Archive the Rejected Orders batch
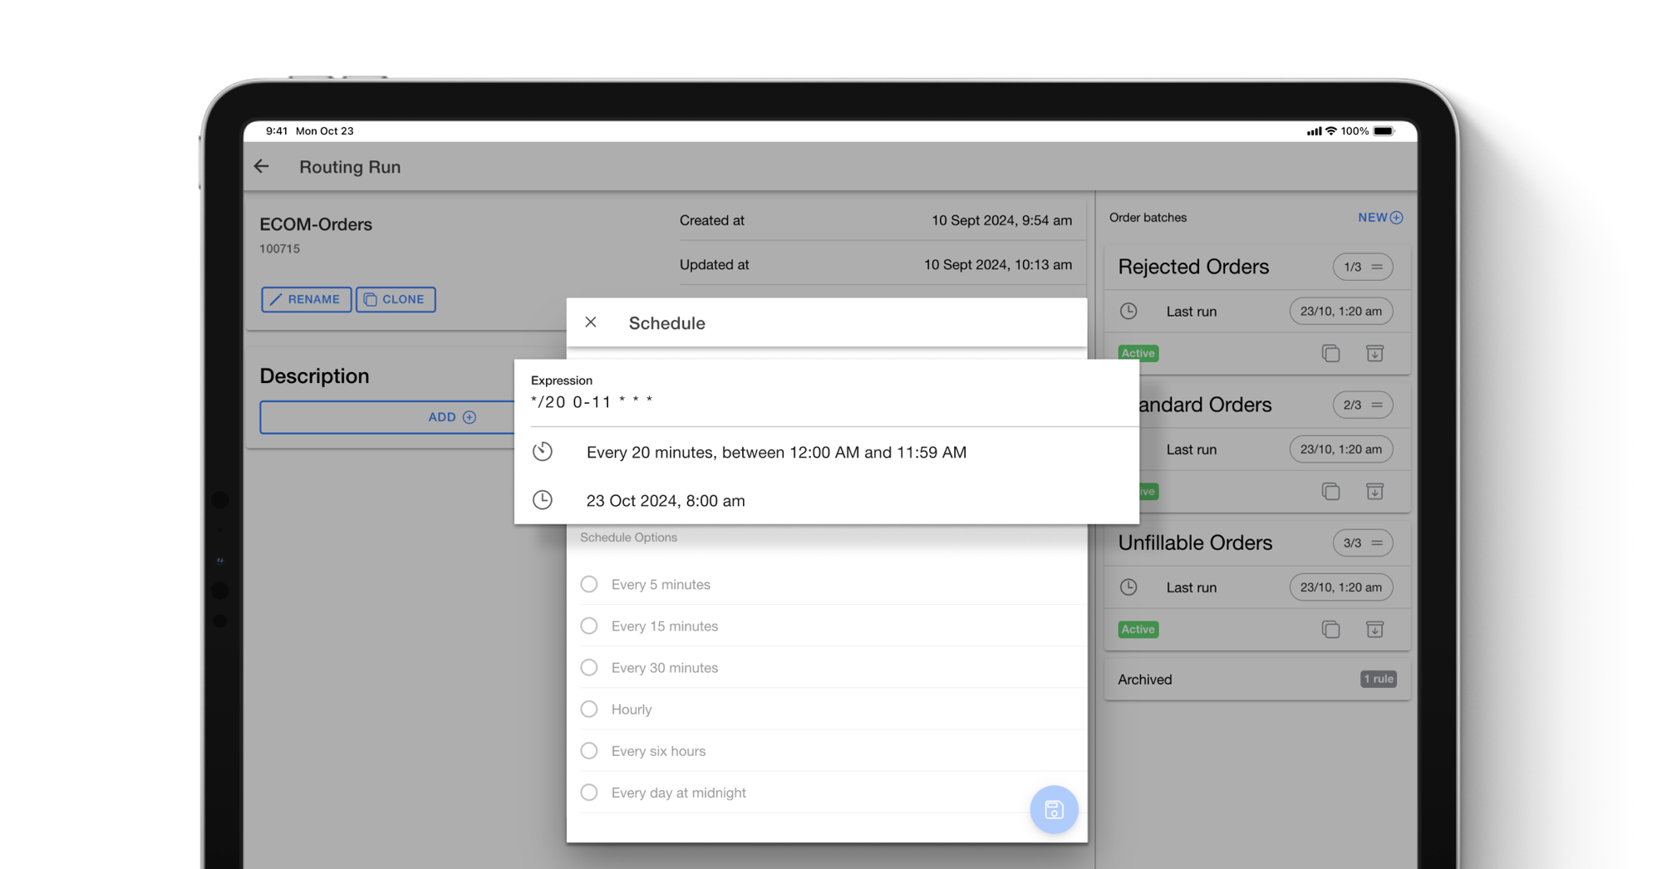The height and width of the screenshot is (869, 1662). pyautogui.click(x=1374, y=353)
